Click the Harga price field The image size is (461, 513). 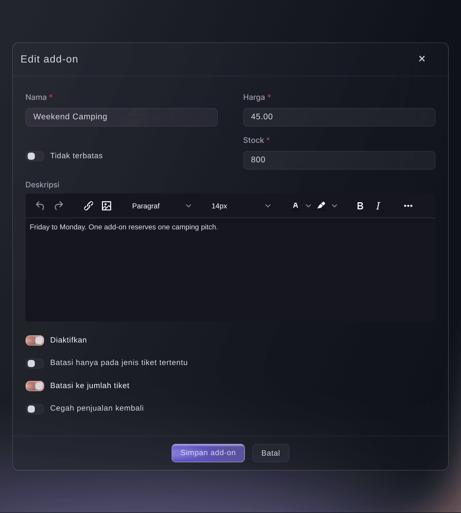339,117
